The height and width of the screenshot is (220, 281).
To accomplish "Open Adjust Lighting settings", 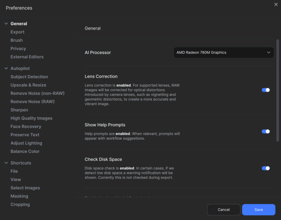I will pyautogui.click(x=26, y=143).
